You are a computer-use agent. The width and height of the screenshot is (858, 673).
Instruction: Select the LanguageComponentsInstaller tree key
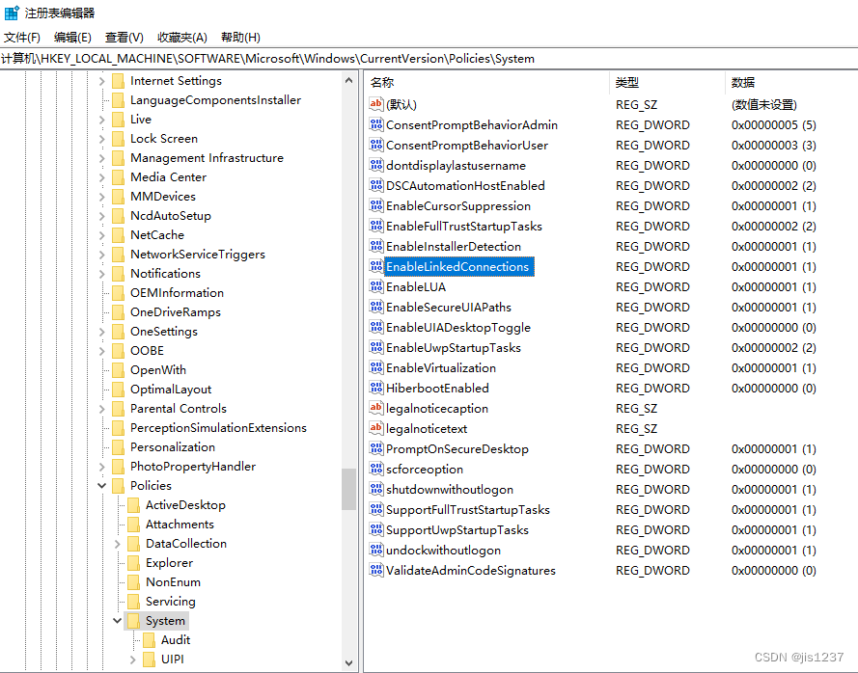tap(215, 100)
